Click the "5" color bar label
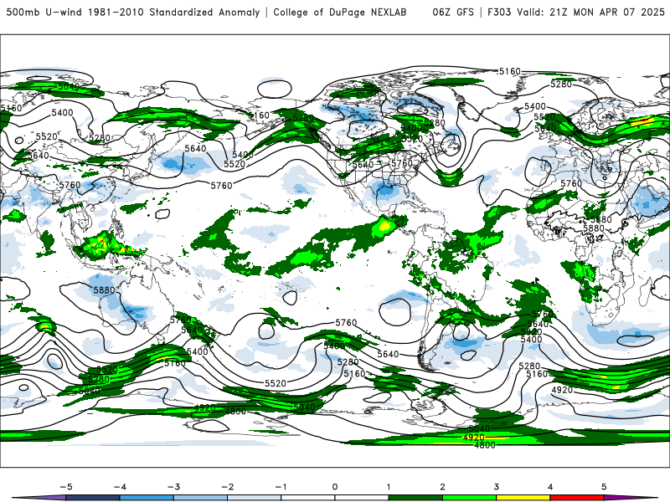Screen dimensions: 670x502 click(x=604, y=487)
